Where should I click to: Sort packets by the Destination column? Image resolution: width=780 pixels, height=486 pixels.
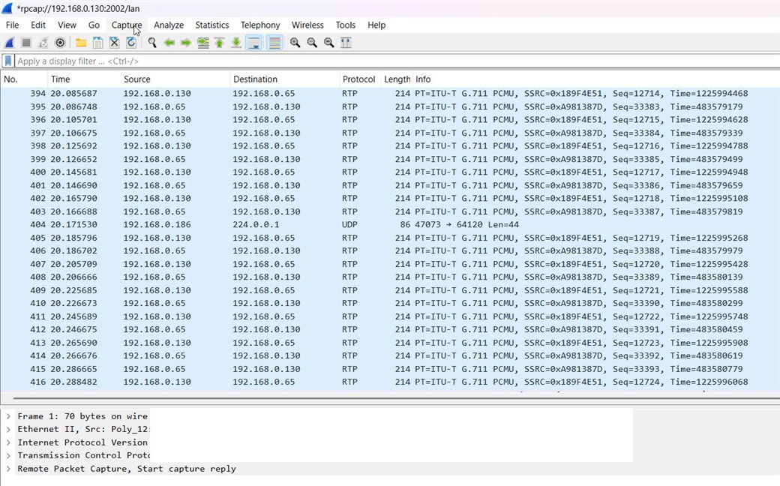(285, 79)
